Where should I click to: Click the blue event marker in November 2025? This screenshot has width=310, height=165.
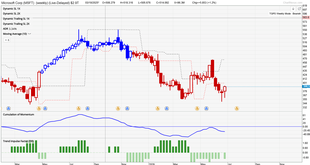[x=127, y=108]
